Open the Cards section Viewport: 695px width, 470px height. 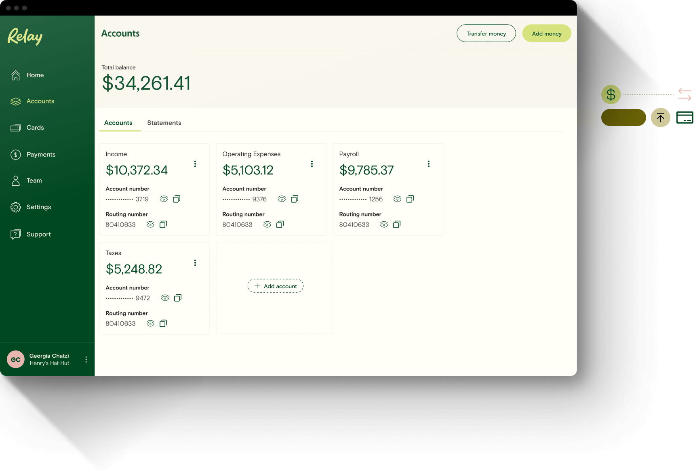[x=35, y=127]
